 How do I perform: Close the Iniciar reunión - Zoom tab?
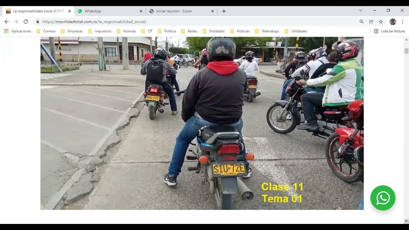pyautogui.click(x=212, y=11)
